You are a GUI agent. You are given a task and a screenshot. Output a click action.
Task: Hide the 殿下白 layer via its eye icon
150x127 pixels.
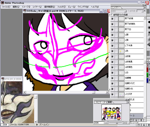(112, 29)
